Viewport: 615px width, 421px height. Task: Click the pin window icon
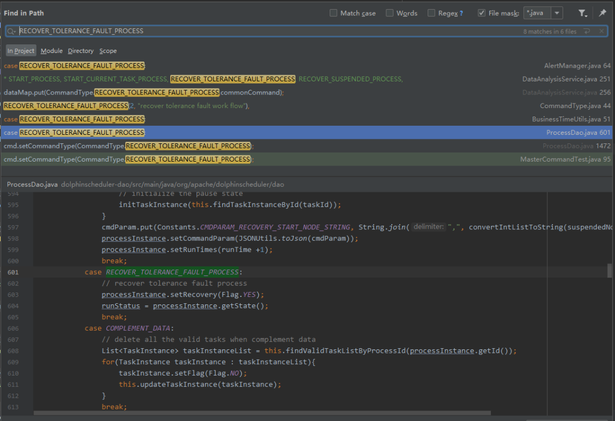(x=602, y=13)
